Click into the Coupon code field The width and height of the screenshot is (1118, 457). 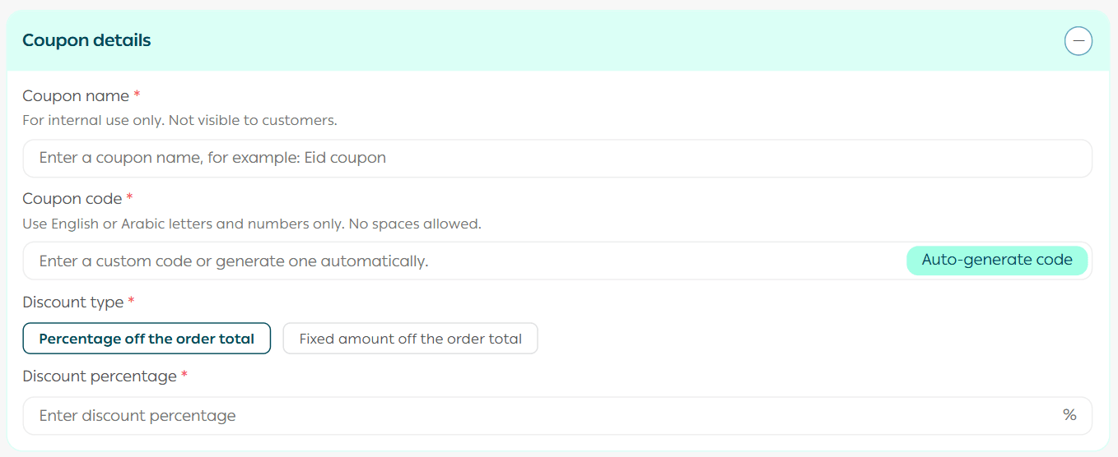pyautogui.click(x=461, y=261)
